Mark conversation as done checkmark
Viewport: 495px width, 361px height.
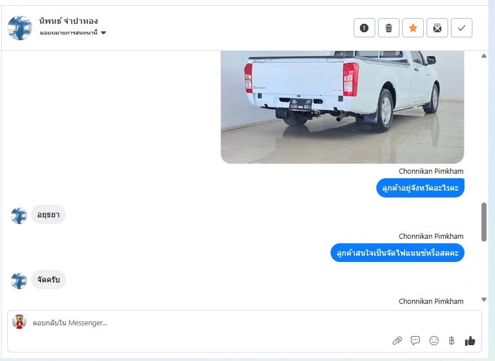coord(462,28)
